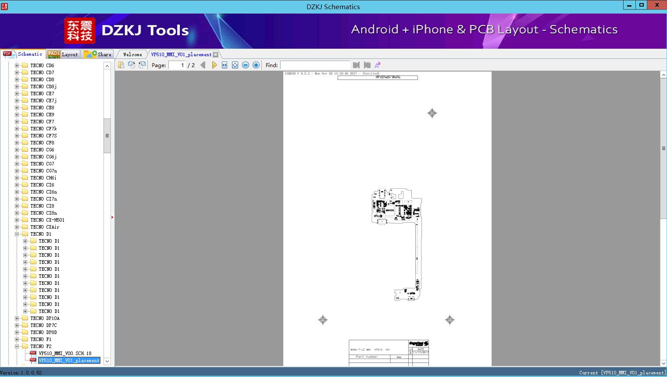Go to the previous page arrow
Image resolution: width=667 pixels, height=377 pixels.
click(x=203, y=65)
